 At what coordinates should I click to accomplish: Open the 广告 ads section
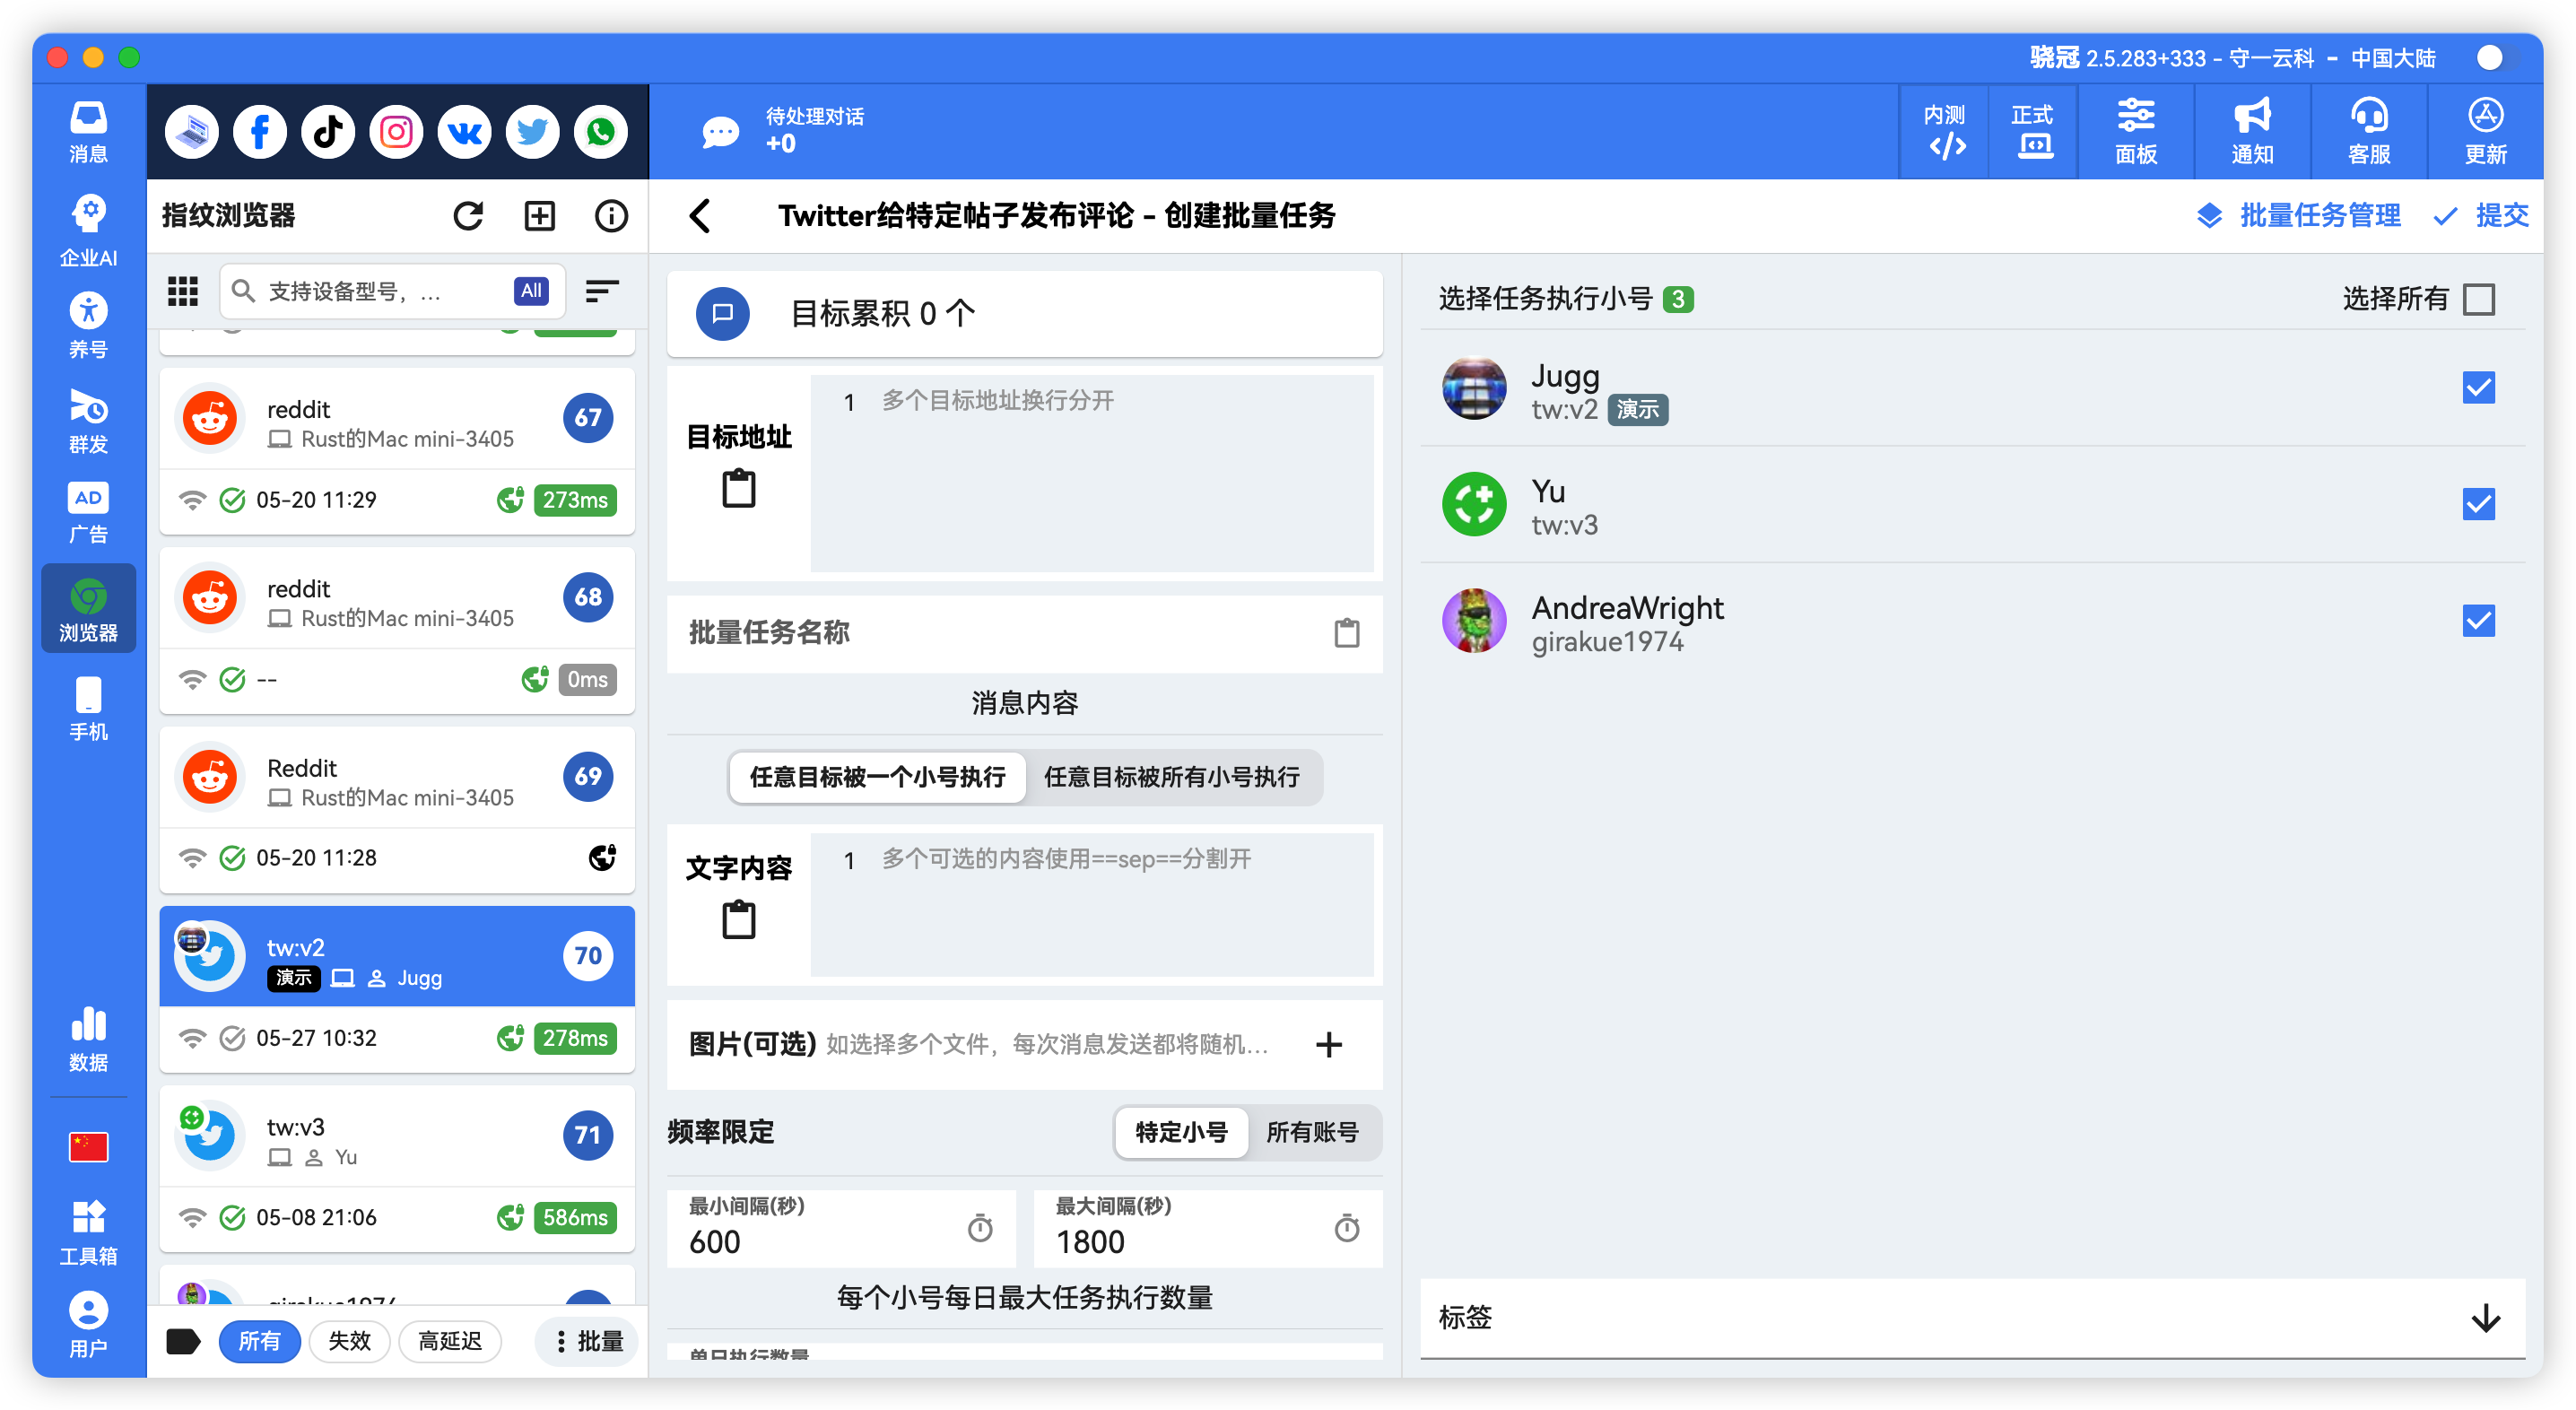[x=88, y=513]
